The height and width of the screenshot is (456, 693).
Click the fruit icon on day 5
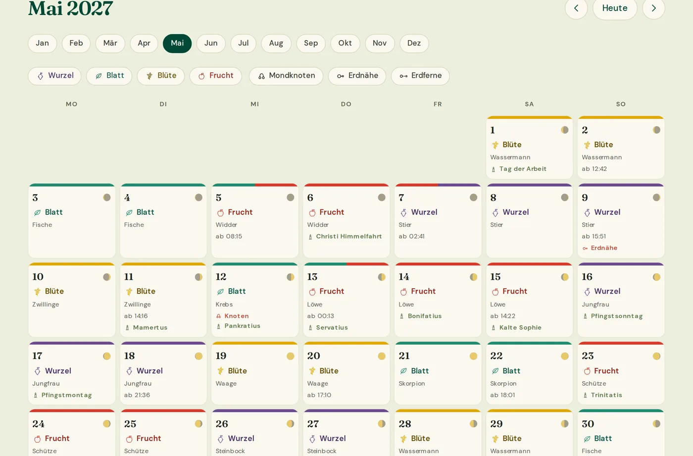tap(221, 212)
